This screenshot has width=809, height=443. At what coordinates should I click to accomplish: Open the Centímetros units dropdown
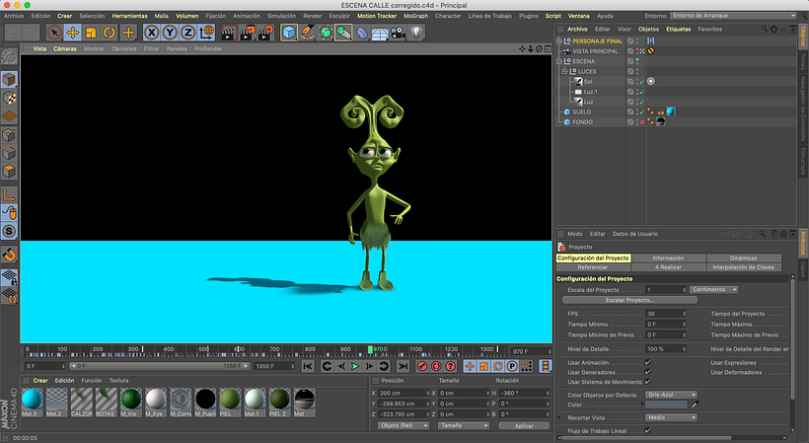point(714,290)
